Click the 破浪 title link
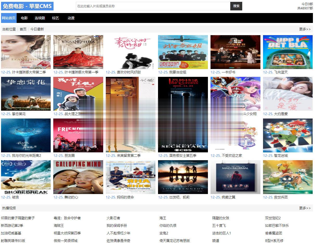 15,197
